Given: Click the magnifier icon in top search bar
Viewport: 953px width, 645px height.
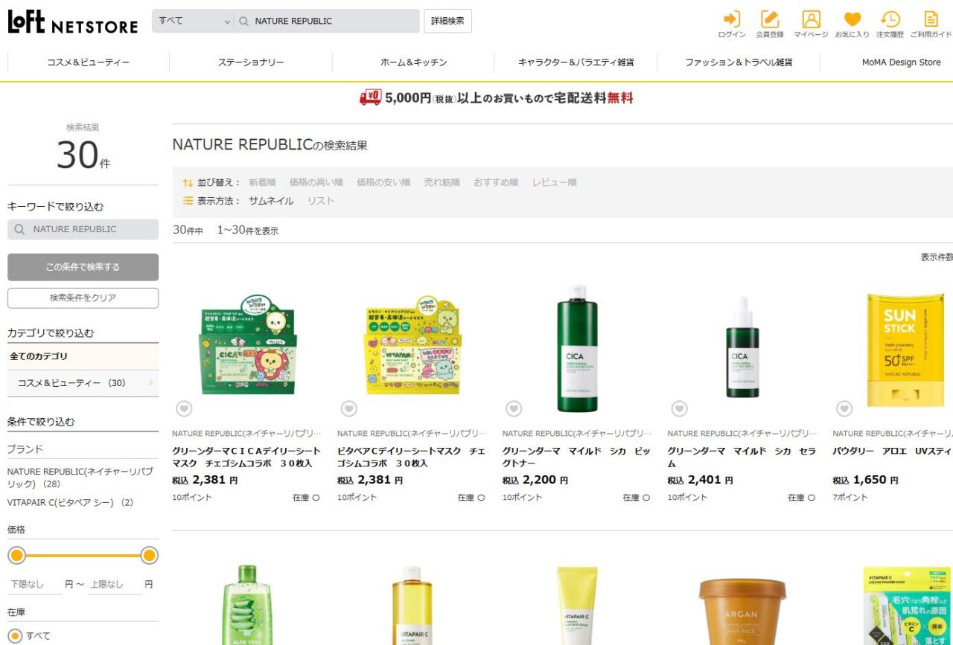Looking at the screenshot, I should pyautogui.click(x=243, y=22).
